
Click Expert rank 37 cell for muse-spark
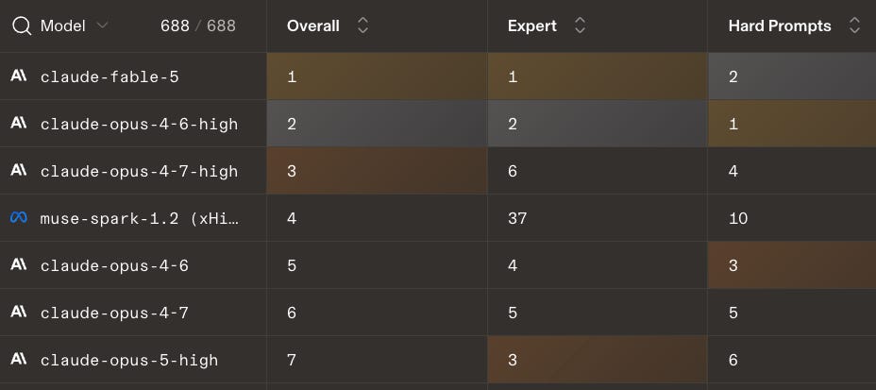598,218
